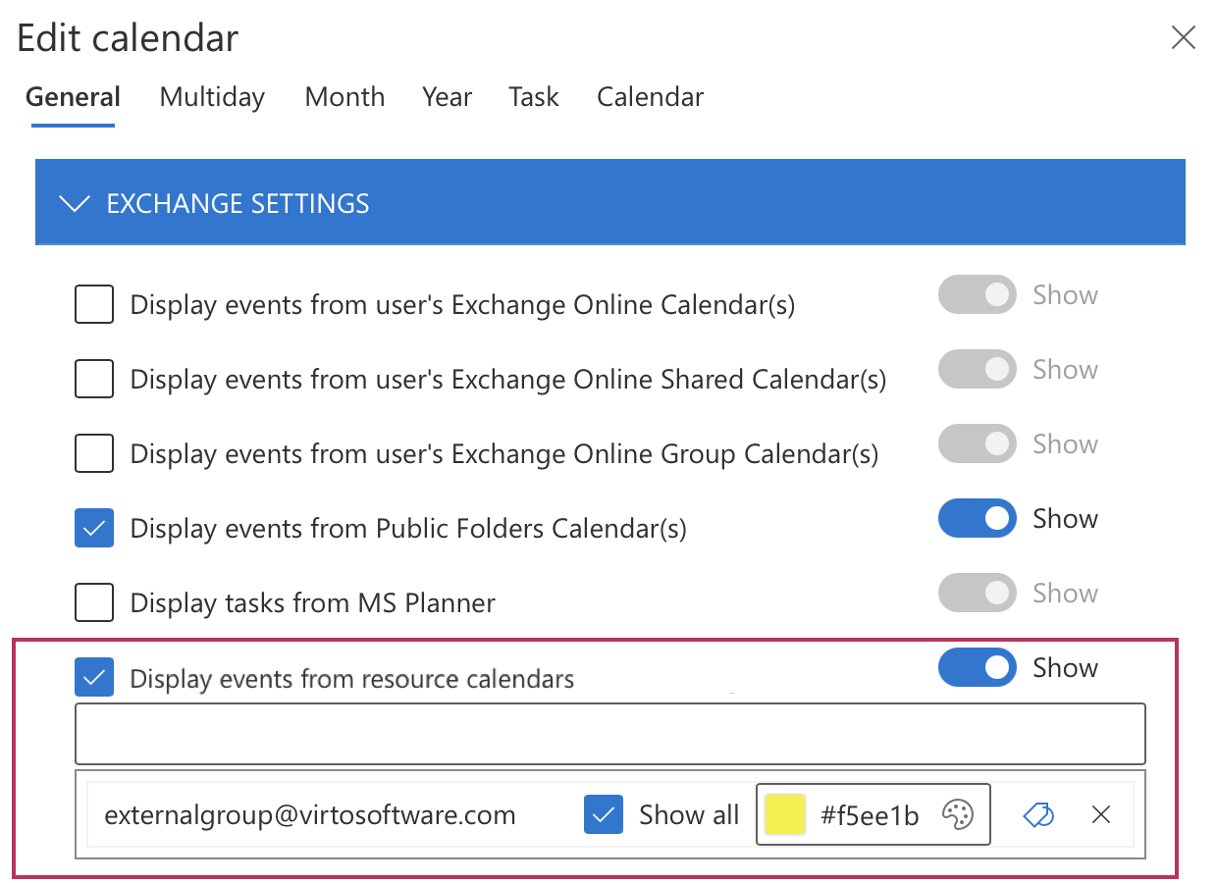
Task: Focus the resource calendar search input field
Action: coord(609,734)
